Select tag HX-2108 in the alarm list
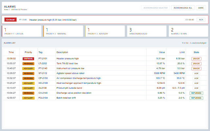This screenshot has width=210, height=131. point(43,83)
